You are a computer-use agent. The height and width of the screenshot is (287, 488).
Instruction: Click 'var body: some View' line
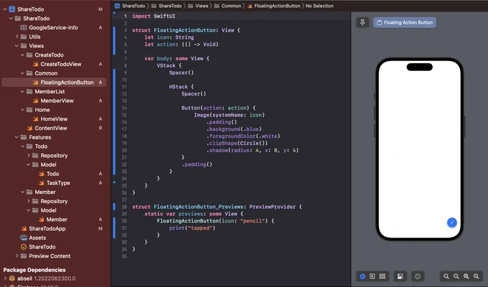pos(177,59)
